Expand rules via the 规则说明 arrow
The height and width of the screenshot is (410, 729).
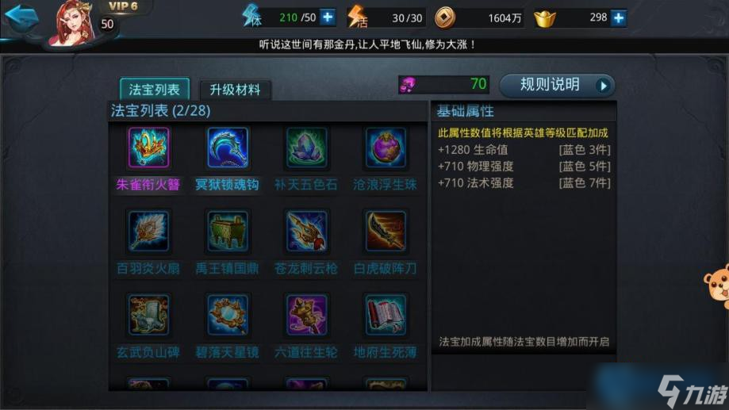pyautogui.click(x=603, y=86)
